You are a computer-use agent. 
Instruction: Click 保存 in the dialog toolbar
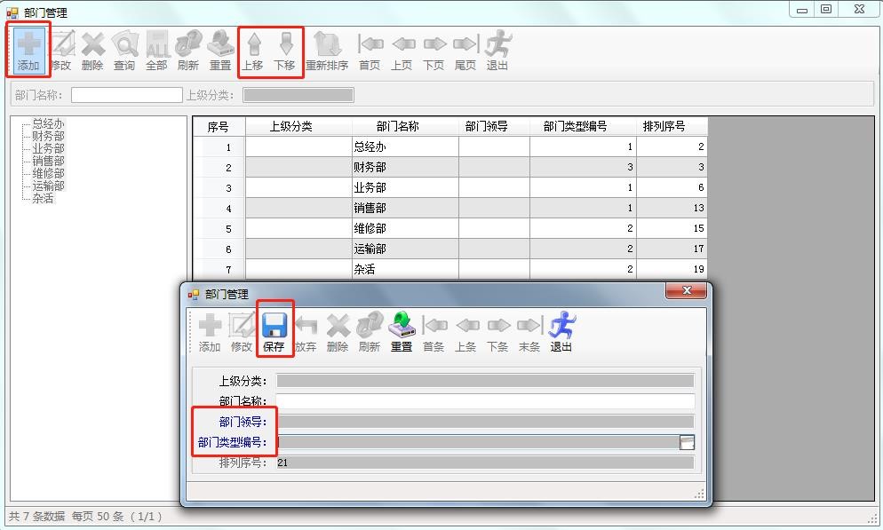click(274, 332)
